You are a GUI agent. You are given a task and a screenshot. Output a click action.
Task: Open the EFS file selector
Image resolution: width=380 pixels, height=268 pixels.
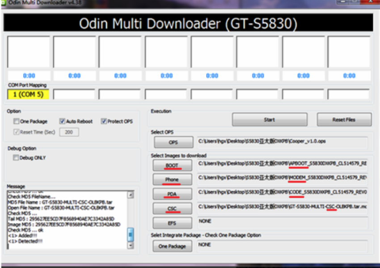click(x=172, y=223)
